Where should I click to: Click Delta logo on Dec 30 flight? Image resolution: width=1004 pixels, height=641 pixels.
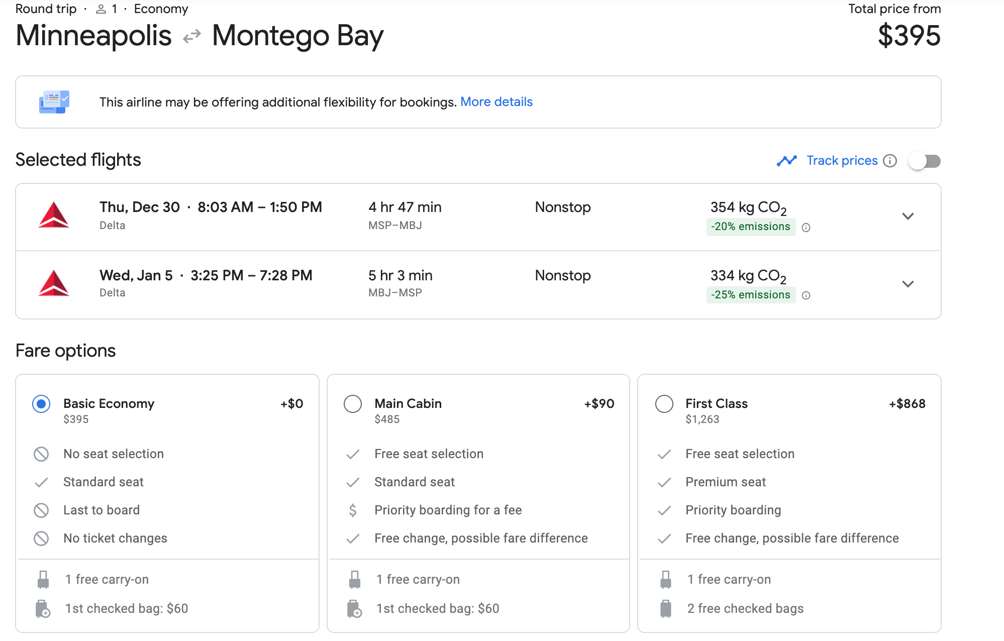tap(54, 216)
